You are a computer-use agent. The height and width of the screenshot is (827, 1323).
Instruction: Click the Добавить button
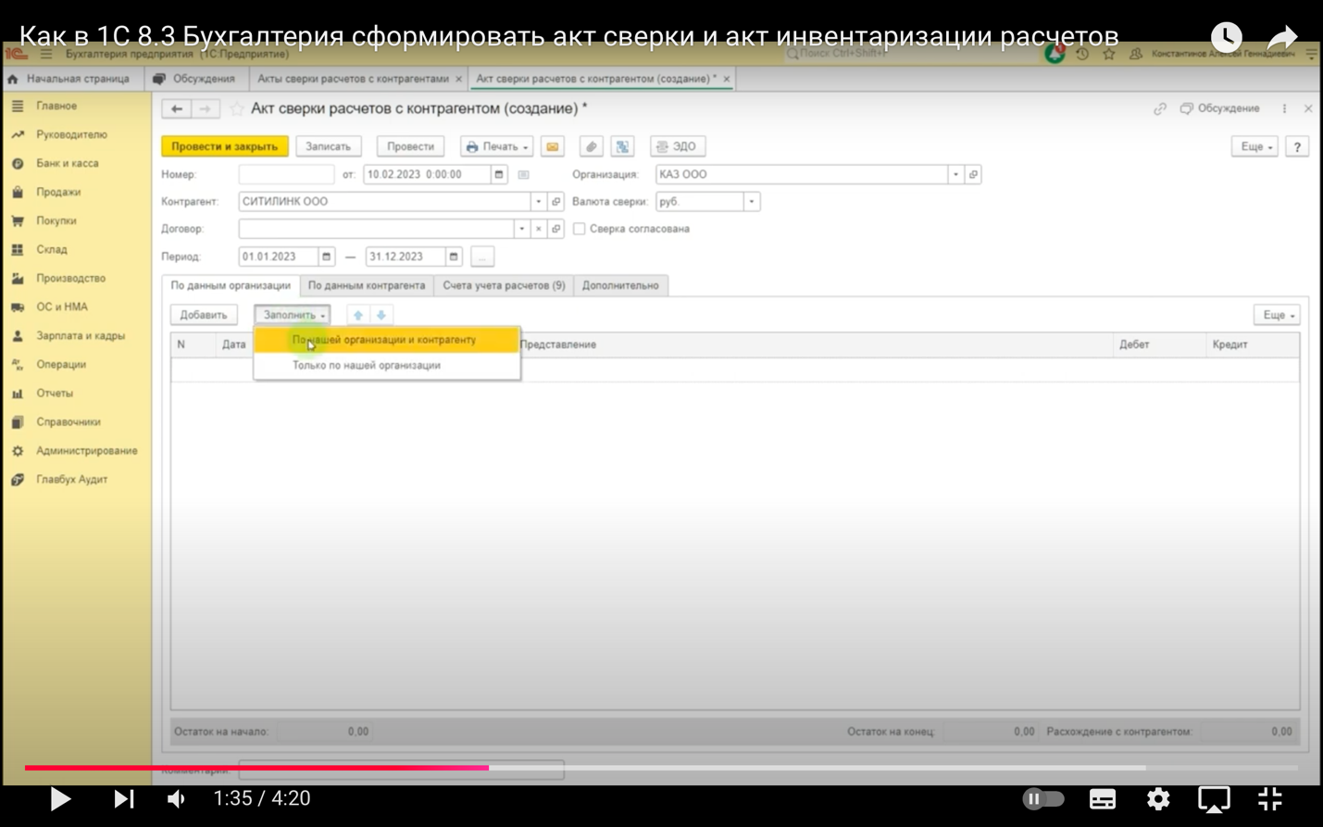(x=204, y=315)
